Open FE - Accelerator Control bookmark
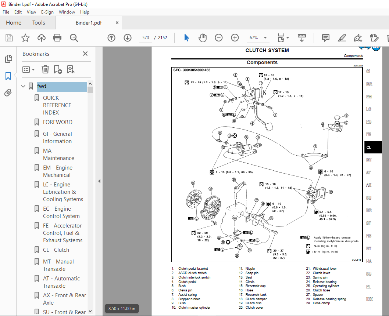Viewport: 389px width, 316px height. (x=63, y=233)
